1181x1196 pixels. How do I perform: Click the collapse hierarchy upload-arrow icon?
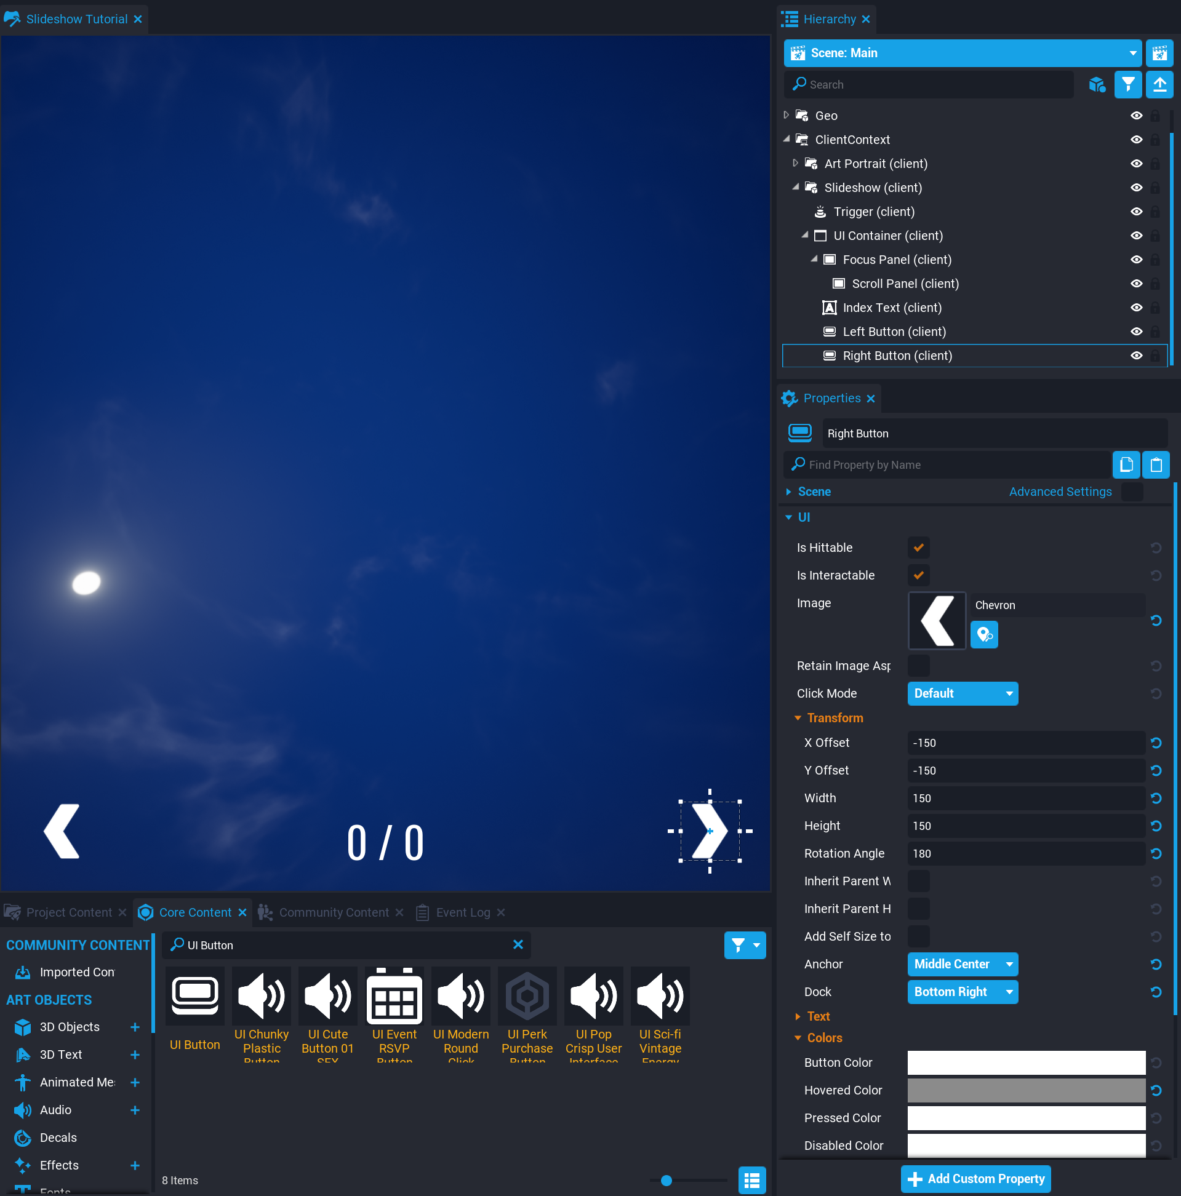point(1159,84)
